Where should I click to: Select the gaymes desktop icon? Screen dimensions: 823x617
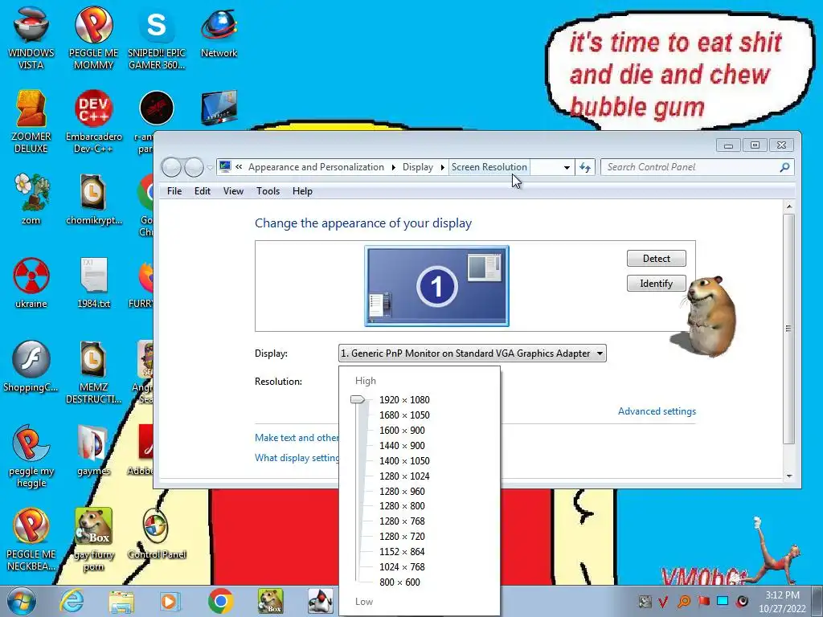coord(93,450)
